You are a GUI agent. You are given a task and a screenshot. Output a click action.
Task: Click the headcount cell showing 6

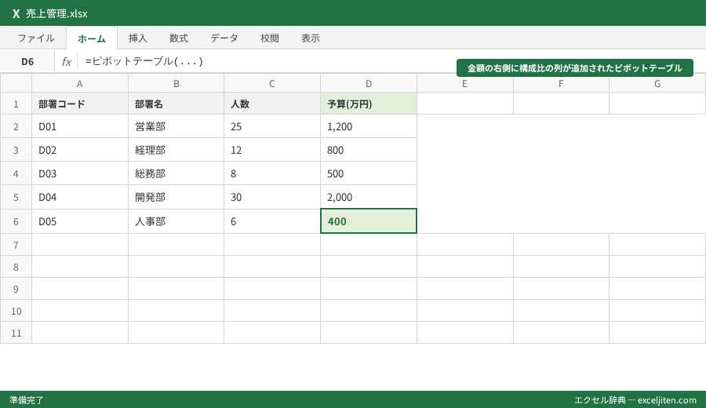click(x=272, y=221)
